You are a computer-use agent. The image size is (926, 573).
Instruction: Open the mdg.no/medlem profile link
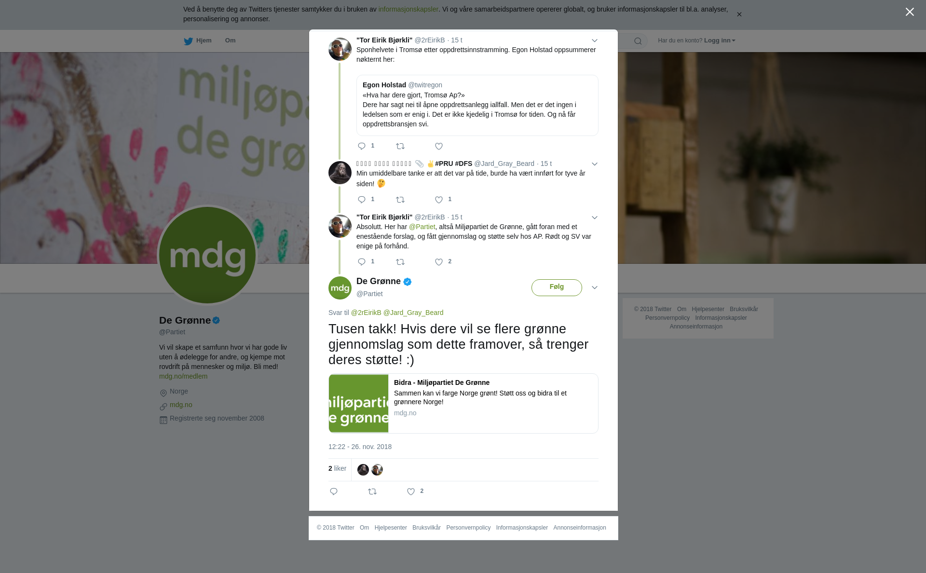183,376
